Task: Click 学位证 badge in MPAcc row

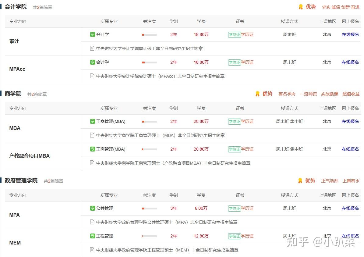Action: tap(234, 62)
